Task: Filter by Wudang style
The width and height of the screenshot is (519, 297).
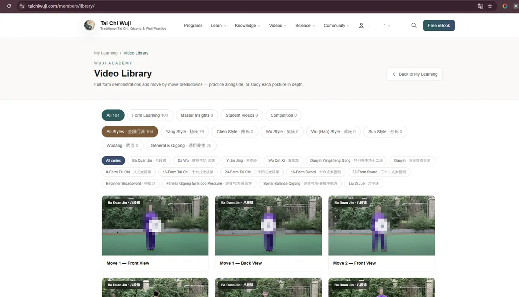Action: pos(122,146)
